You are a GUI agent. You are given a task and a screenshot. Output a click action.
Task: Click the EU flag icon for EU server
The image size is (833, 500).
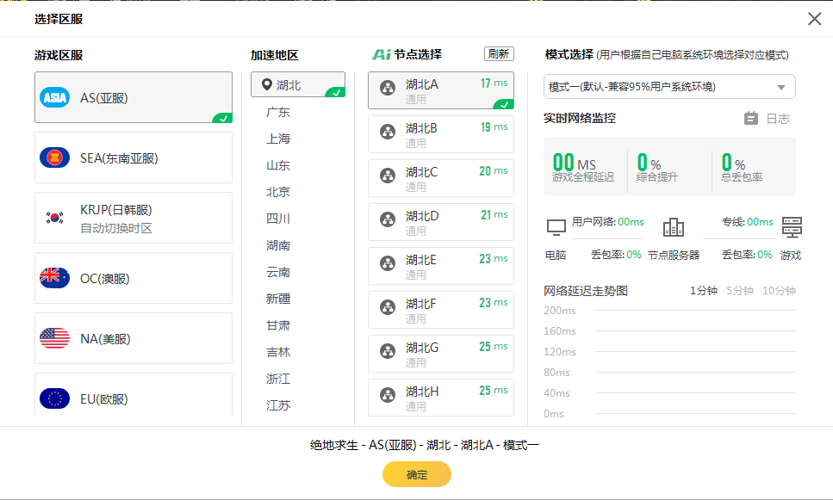pos(55,398)
